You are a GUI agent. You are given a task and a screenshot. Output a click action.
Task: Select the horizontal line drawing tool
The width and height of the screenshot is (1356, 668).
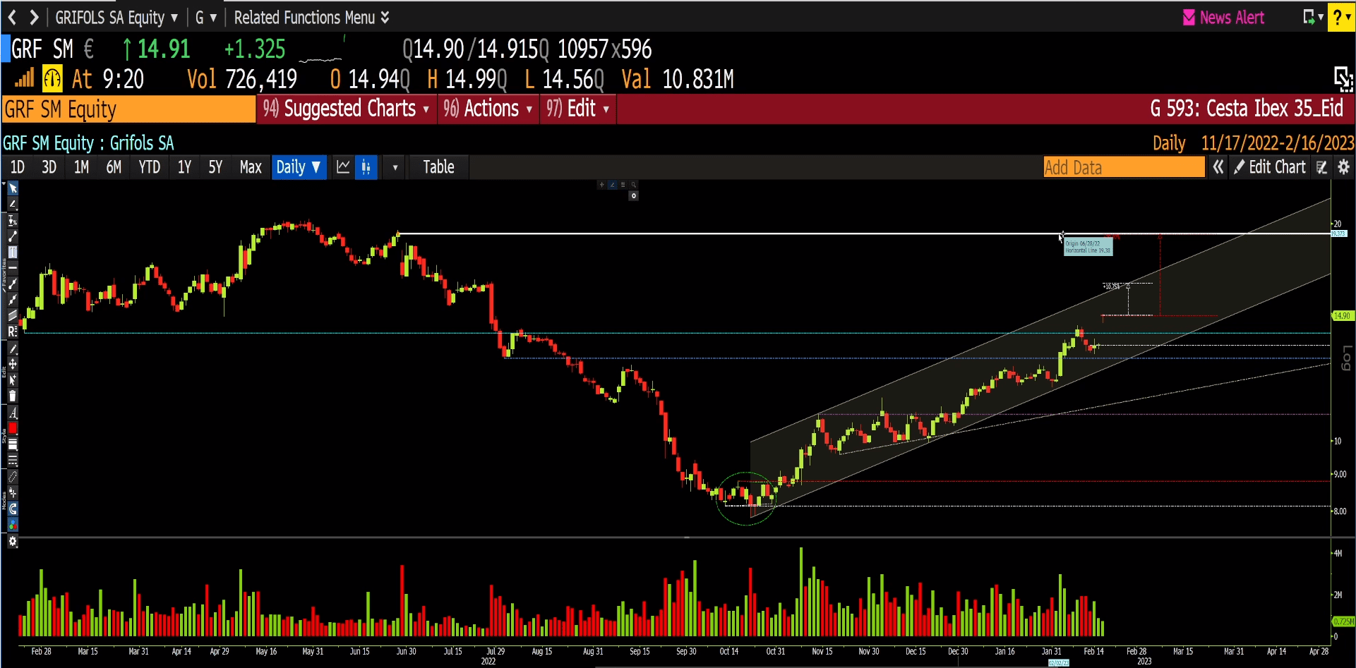point(13,268)
